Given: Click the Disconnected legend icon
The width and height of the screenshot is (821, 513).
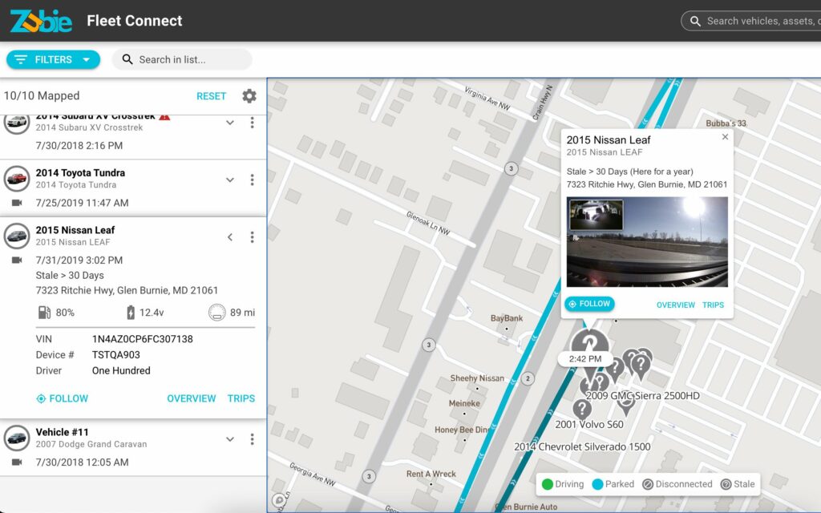Looking at the screenshot, I should (x=648, y=484).
